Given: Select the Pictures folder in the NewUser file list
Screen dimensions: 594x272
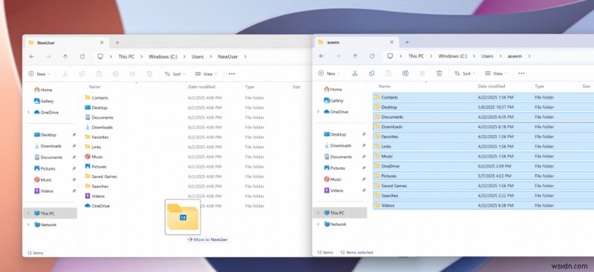Looking at the screenshot, I should coord(96,167).
